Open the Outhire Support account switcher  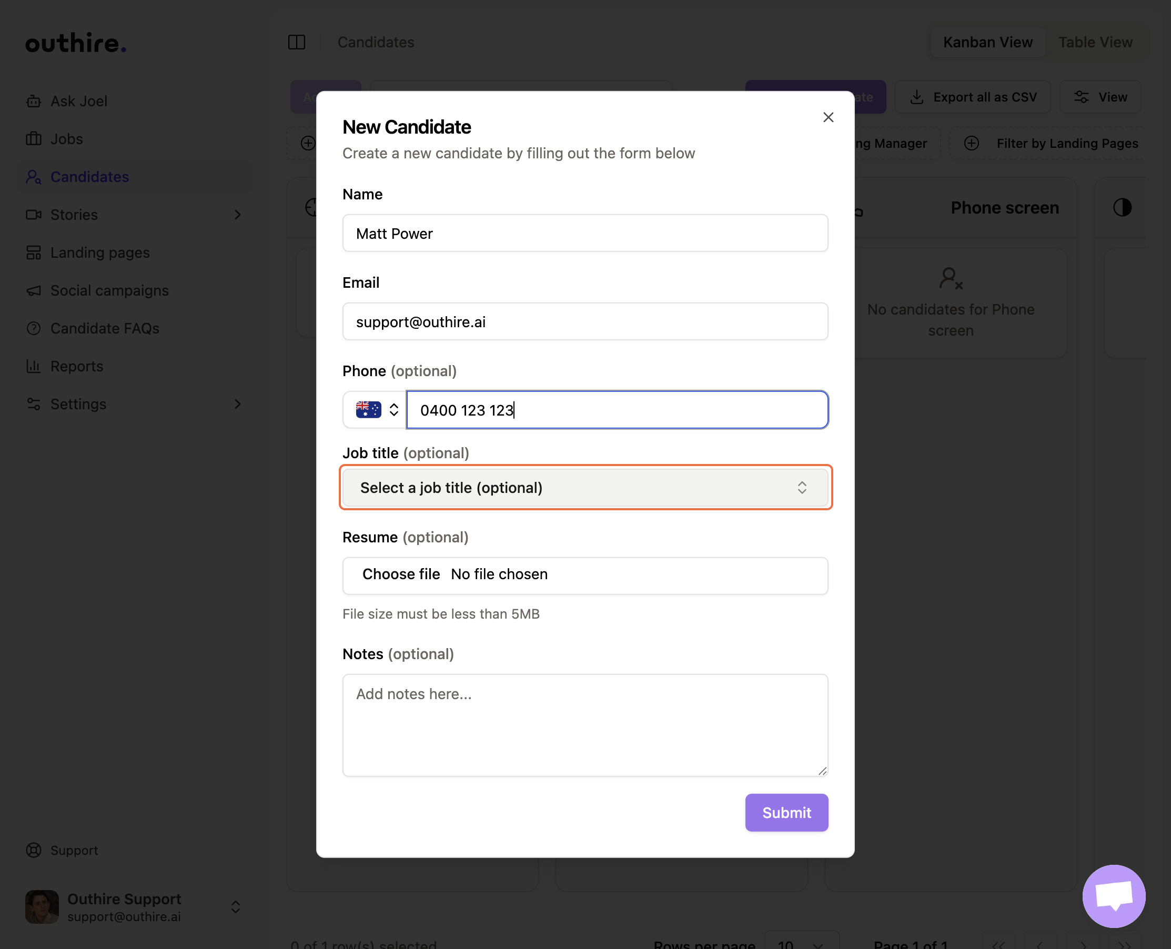(x=235, y=907)
